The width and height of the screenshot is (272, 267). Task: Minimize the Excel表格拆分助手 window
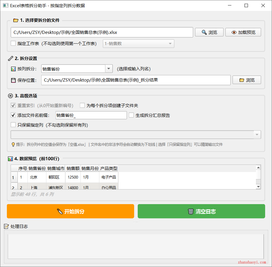230,5
